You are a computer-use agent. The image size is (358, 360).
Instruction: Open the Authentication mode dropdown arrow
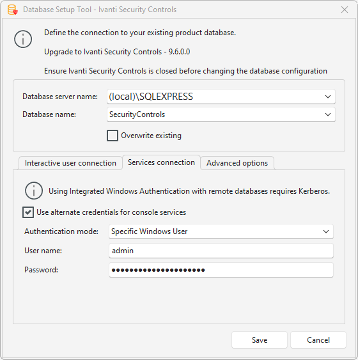pos(326,231)
